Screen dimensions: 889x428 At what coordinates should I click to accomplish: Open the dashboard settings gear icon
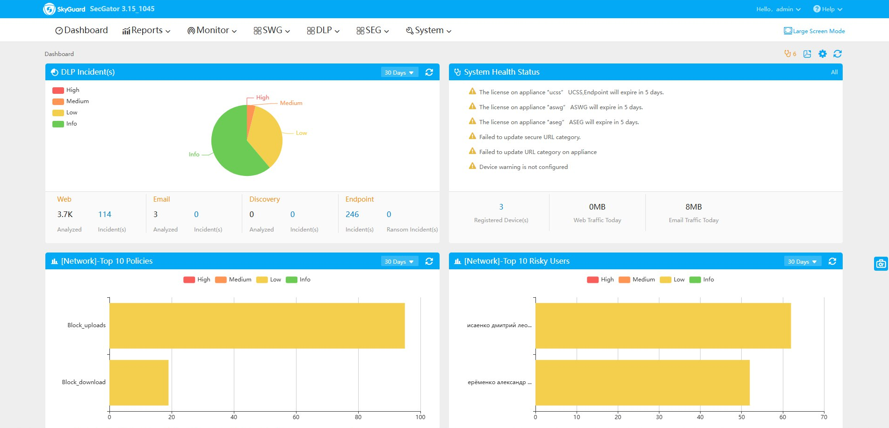pos(822,54)
